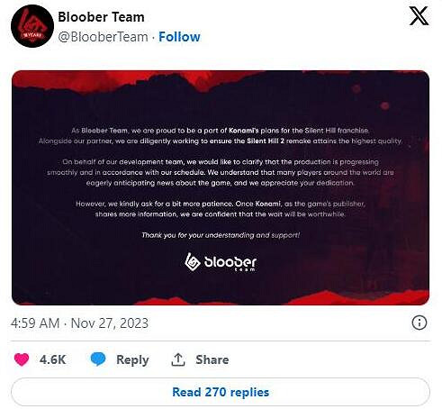Image resolution: width=442 pixels, height=409 pixels.
Task: Click the 'Thank you for your understanding' line
Action: click(x=221, y=235)
